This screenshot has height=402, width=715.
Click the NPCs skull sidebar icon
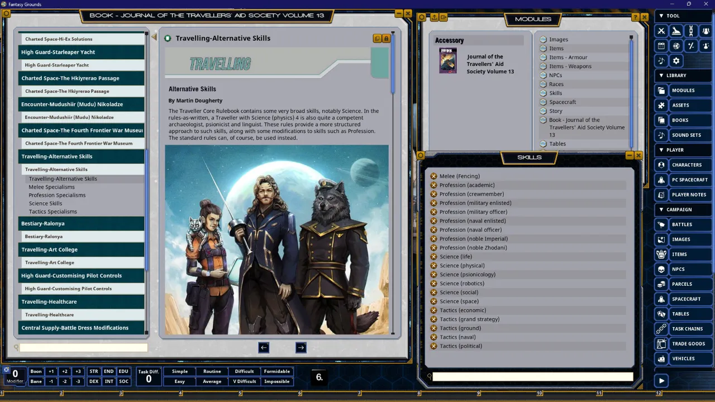point(661,269)
